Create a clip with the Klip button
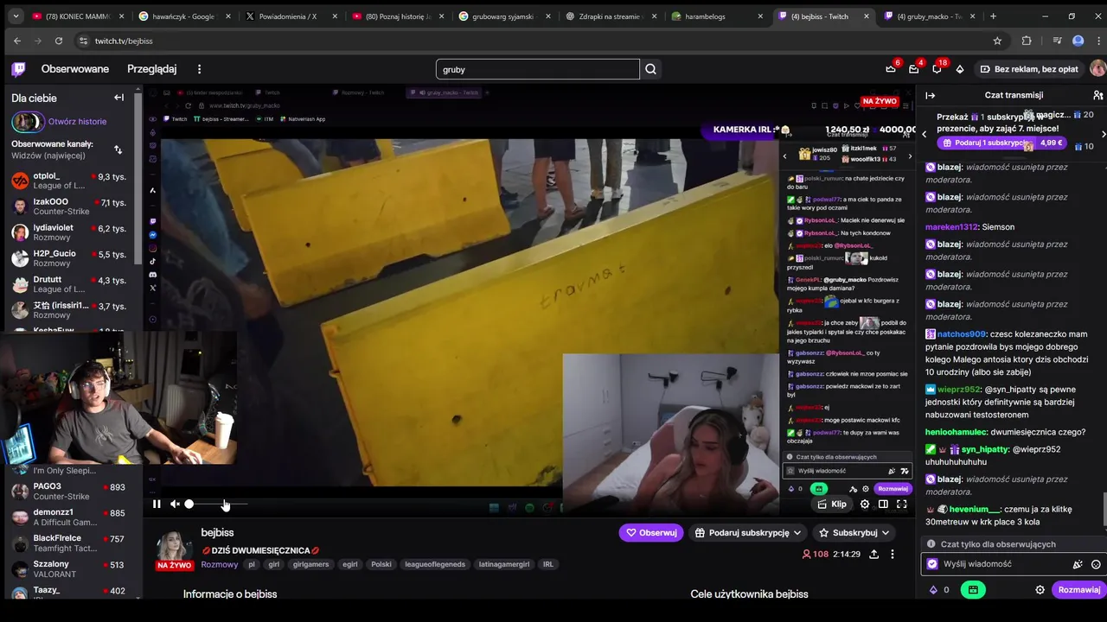The width and height of the screenshot is (1107, 622). tap(832, 504)
